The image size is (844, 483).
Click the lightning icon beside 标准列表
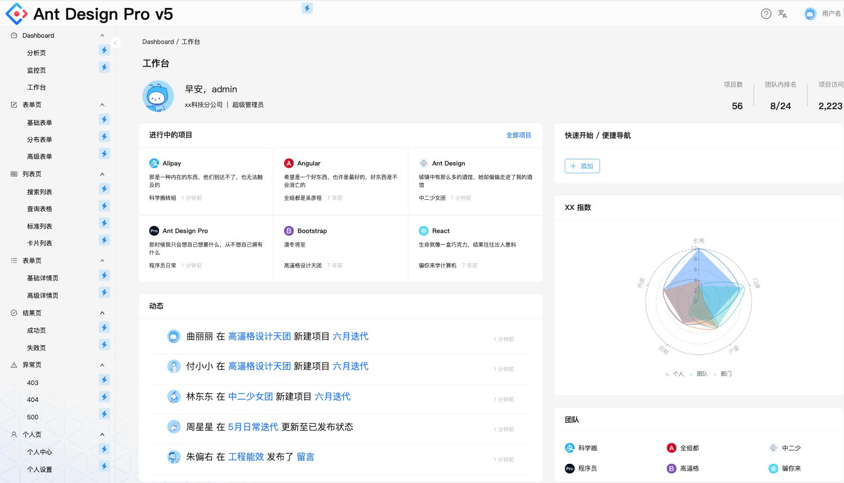pos(104,223)
